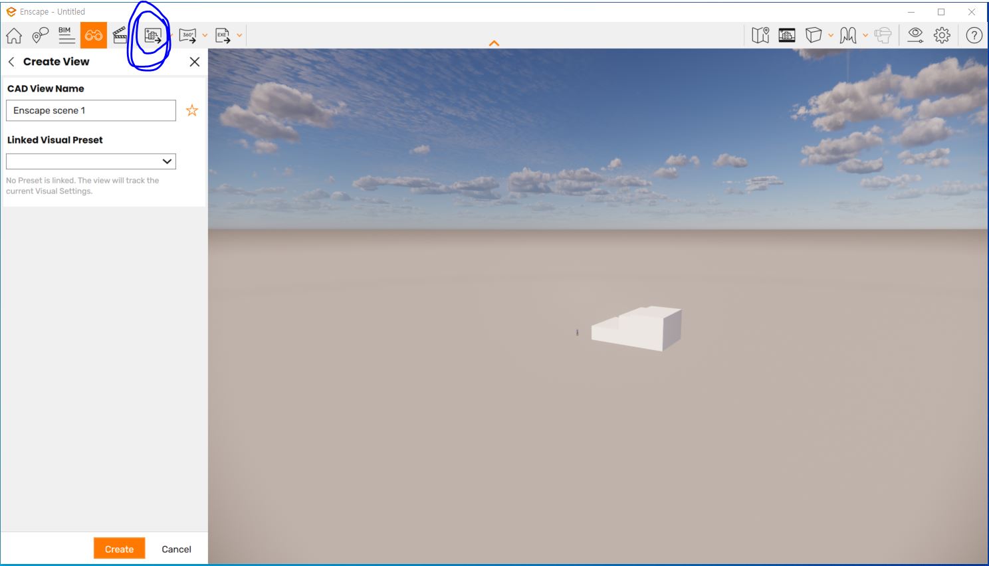Image resolution: width=989 pixels, height=566 pixels.
Task: Open the Home icon in Enscape toolbar
Action: 14,35
